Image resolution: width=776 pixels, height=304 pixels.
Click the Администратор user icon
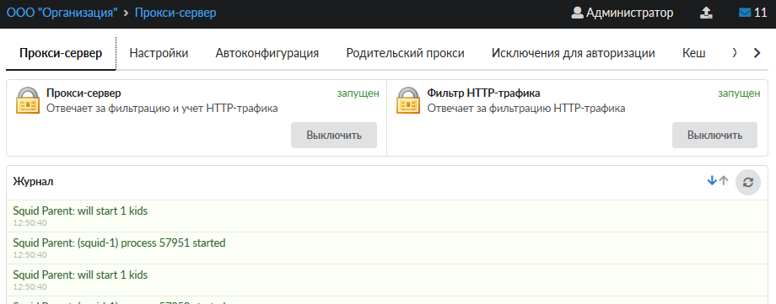(x=577, y=13)
